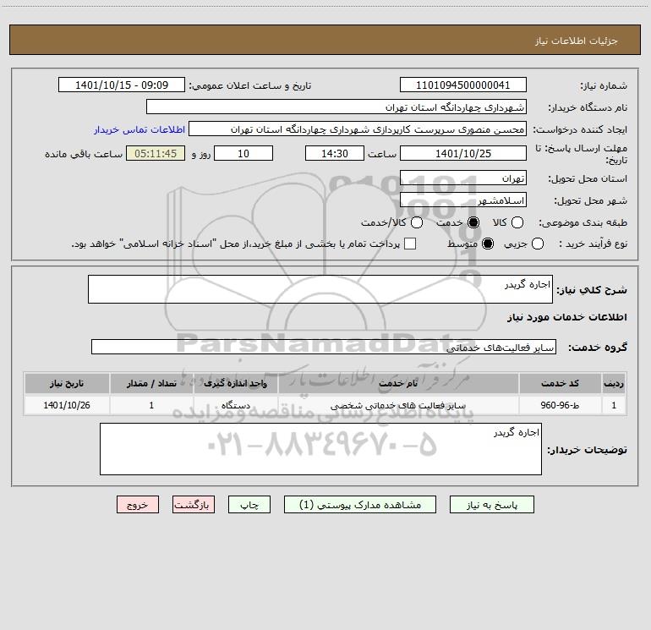Viewport: 651px width, 630px height.
Task: Click the days remaining field 10
Action: click(x=243, y=153)
